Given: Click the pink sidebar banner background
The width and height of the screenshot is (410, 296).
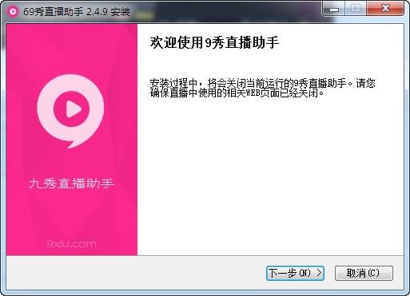Looking at the screenshot, I should point(72,213).
